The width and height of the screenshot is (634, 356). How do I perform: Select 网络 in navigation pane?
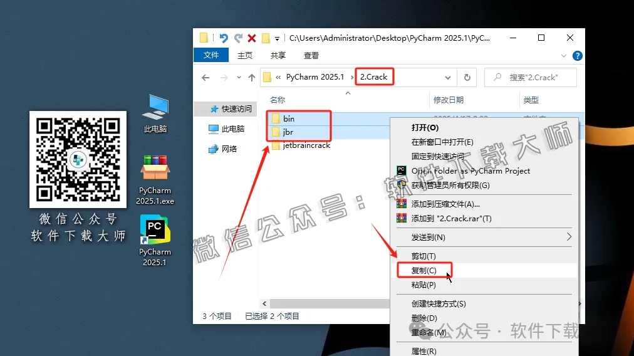[x=223, y=149]
